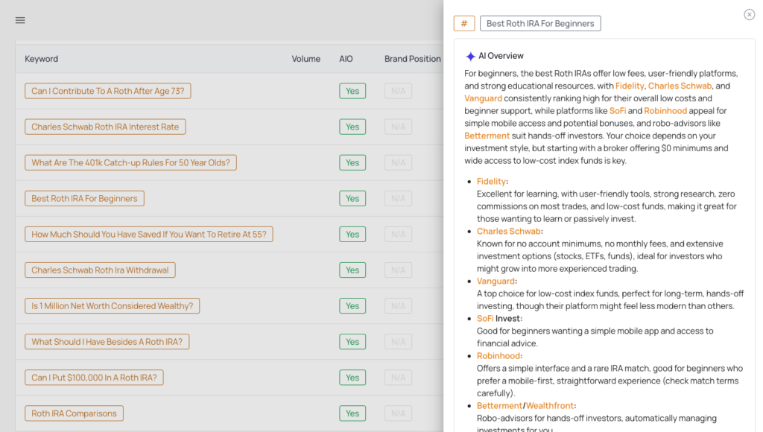Screen dimensions: 763x432
Task: Open keyword Can I Contribute To A Roth After Age 73?
Action: click(x=108, y=91)
